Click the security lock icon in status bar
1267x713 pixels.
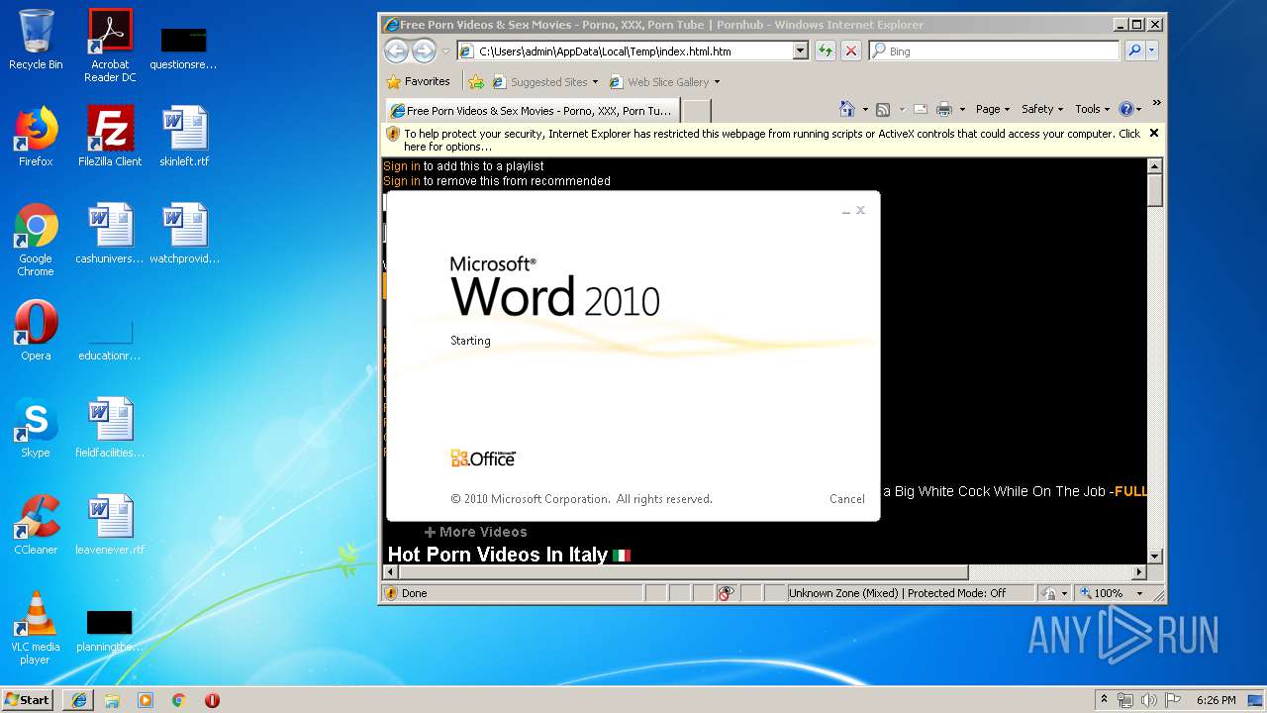click(x=1050, y=593)
